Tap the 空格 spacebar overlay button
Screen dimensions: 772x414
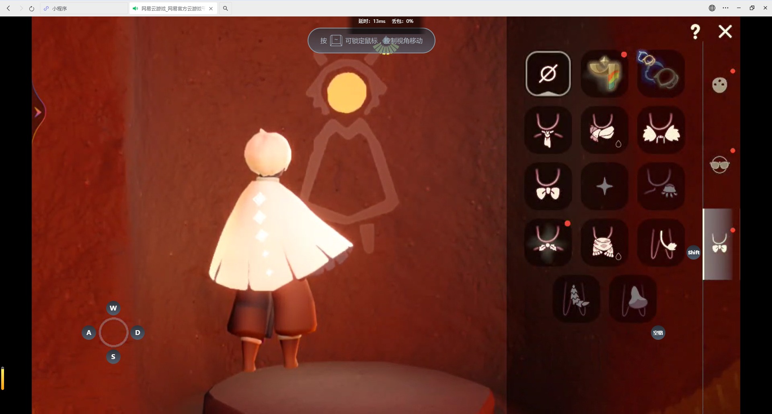[x=658, y=333]
